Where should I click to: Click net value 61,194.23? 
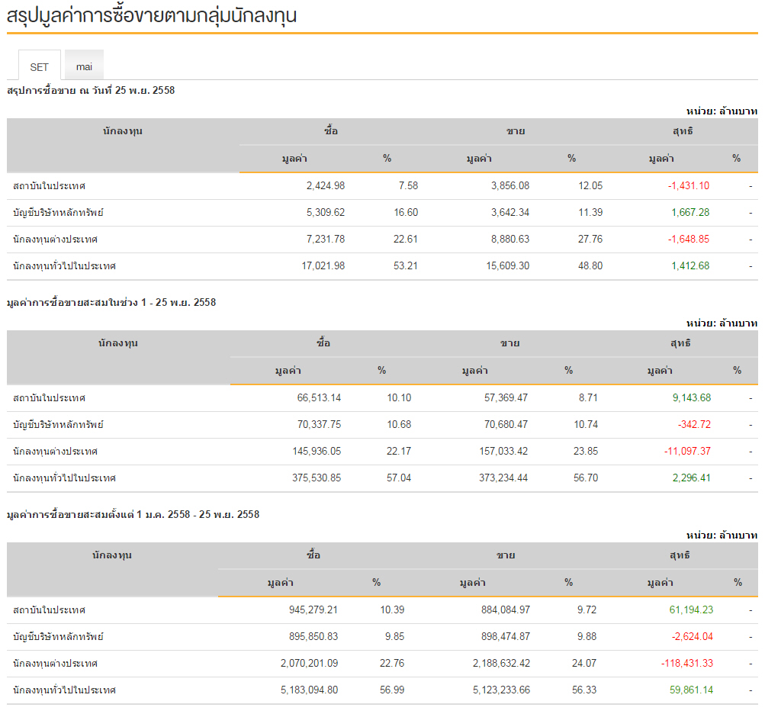(x=691, y=610)
